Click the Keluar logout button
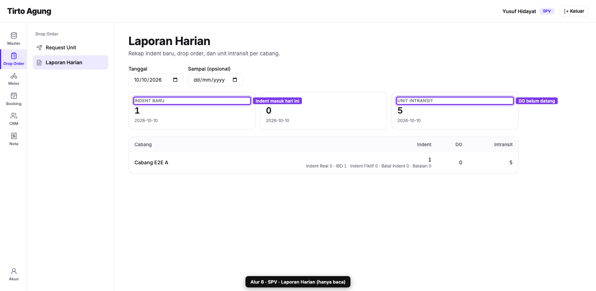Image resolution: width=596 pixels, height=291 pixels. click(574, 11)
